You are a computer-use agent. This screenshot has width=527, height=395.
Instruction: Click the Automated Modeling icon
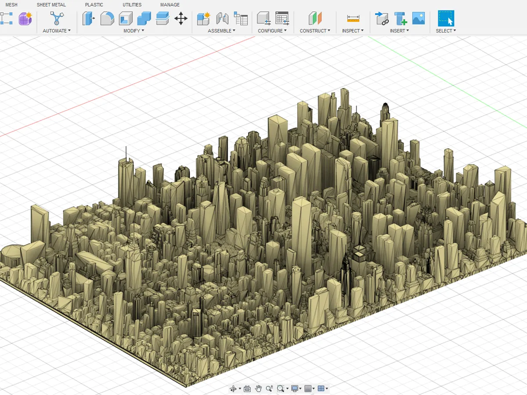(x=57, y=18)
